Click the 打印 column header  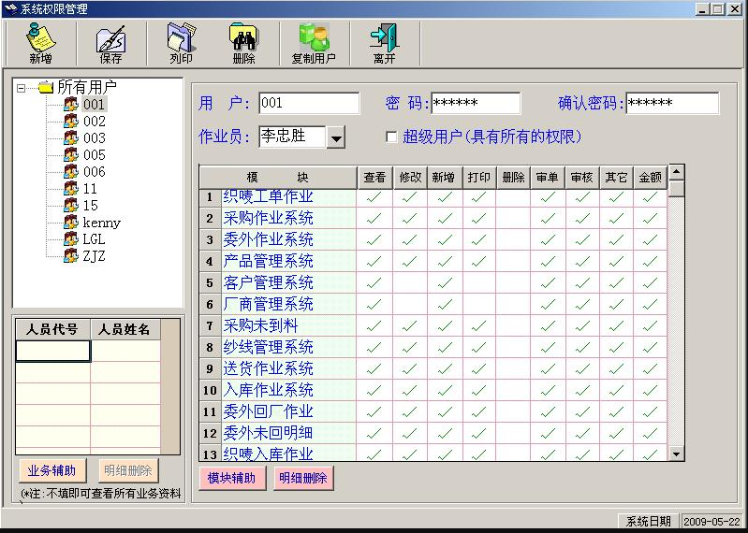point(479,178)
